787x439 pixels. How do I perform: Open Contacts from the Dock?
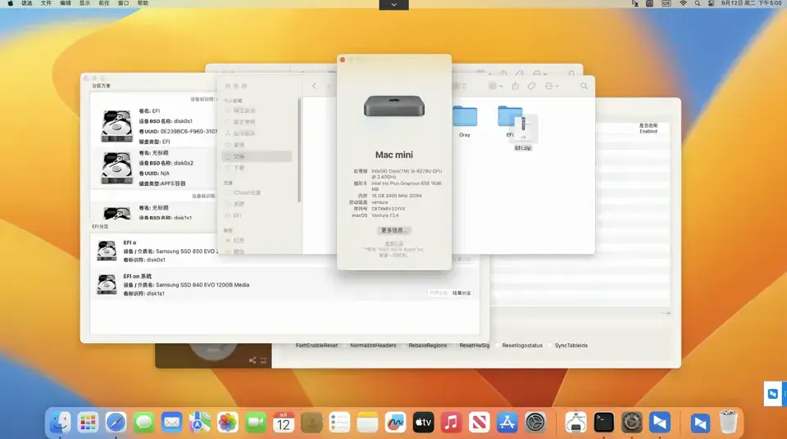pos(312,423)
